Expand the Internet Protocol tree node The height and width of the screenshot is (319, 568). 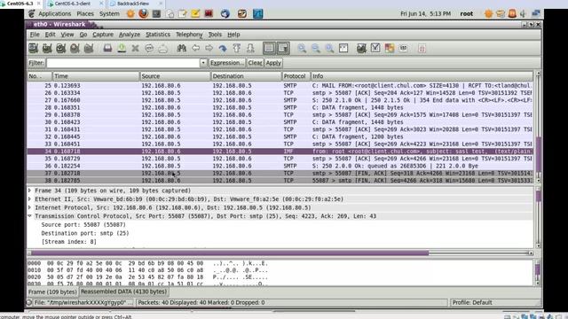29,207
